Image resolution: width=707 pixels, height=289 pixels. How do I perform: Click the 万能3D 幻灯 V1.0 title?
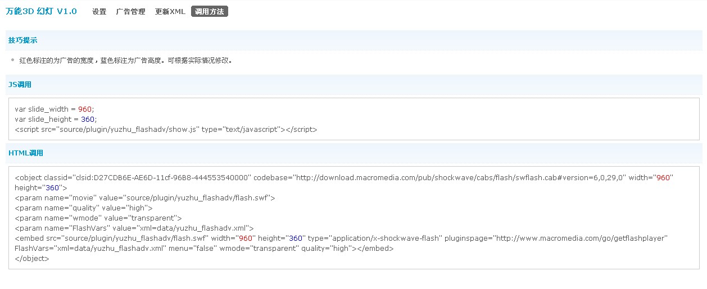point(41,11)
